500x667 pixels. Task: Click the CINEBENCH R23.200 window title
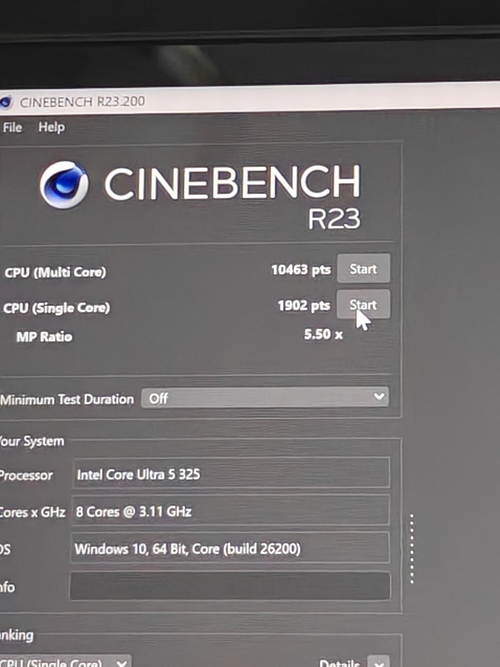(x=83, y=102)
